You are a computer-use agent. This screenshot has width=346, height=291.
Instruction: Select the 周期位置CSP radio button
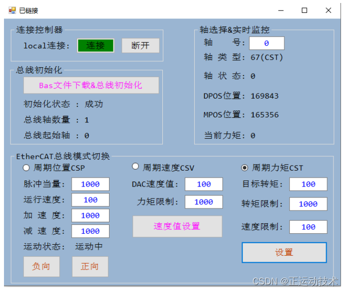point(26,168)
